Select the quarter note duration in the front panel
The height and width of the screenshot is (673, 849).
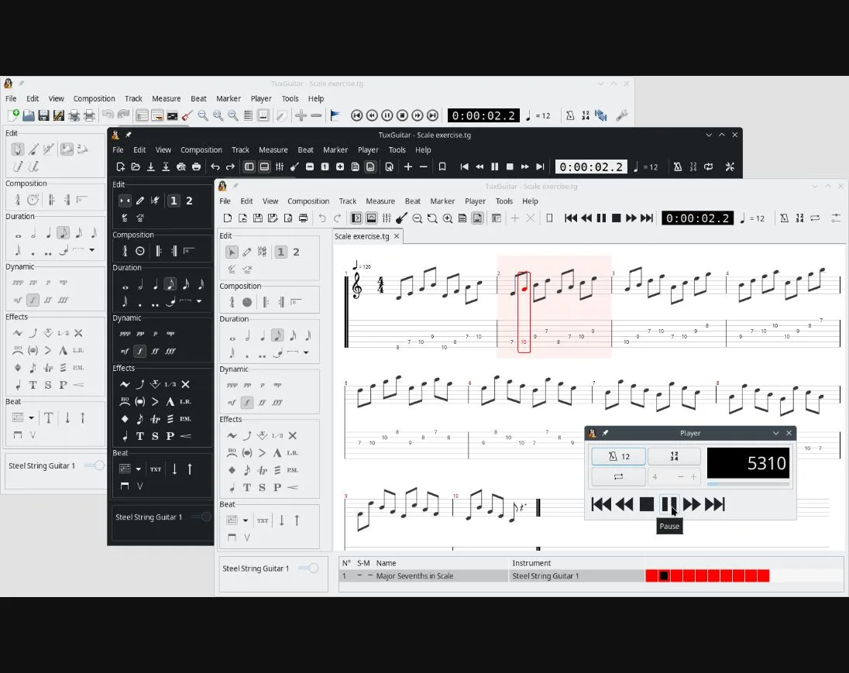(x=263, y=336)
